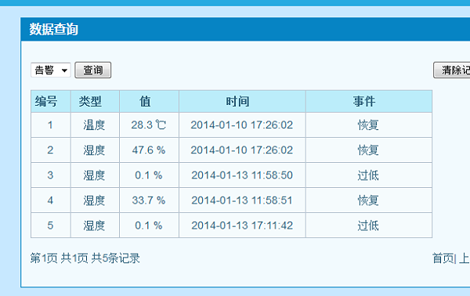Click 湿度 type in row 2
The height and width of the screenshot is (296, 470).
tap(94, 150)
